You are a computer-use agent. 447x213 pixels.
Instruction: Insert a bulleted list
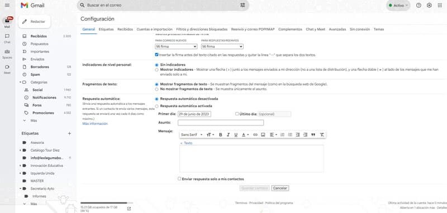(x=290, y=135)
